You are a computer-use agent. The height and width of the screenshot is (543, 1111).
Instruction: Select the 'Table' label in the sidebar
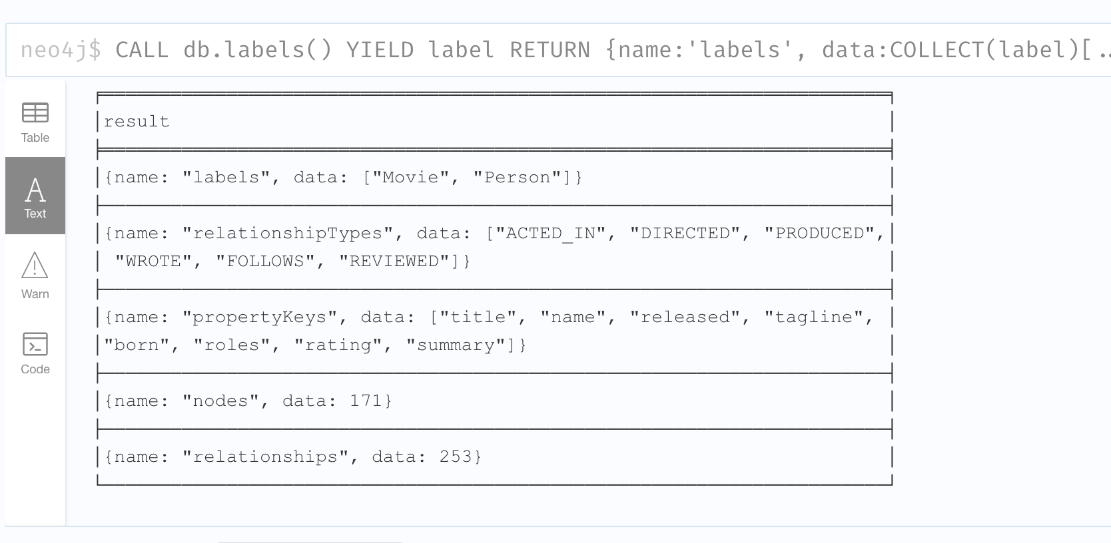tap(35, 138)
